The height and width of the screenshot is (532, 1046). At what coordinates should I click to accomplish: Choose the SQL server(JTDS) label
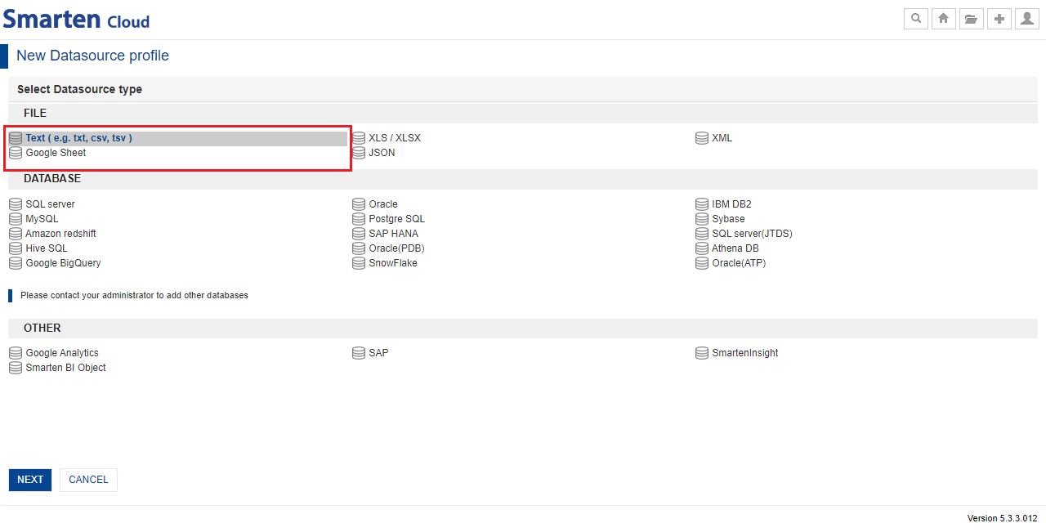(752, 234)
